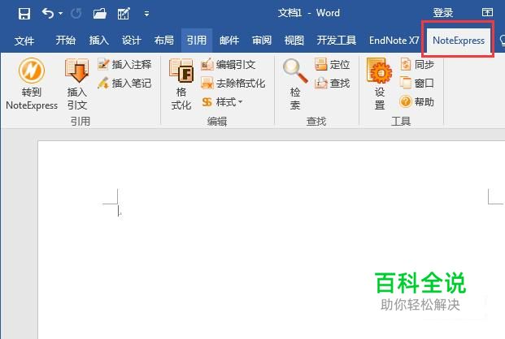Open the 文件 tab
Viewport: 505px width, 339px height.
tap(24, 41)
